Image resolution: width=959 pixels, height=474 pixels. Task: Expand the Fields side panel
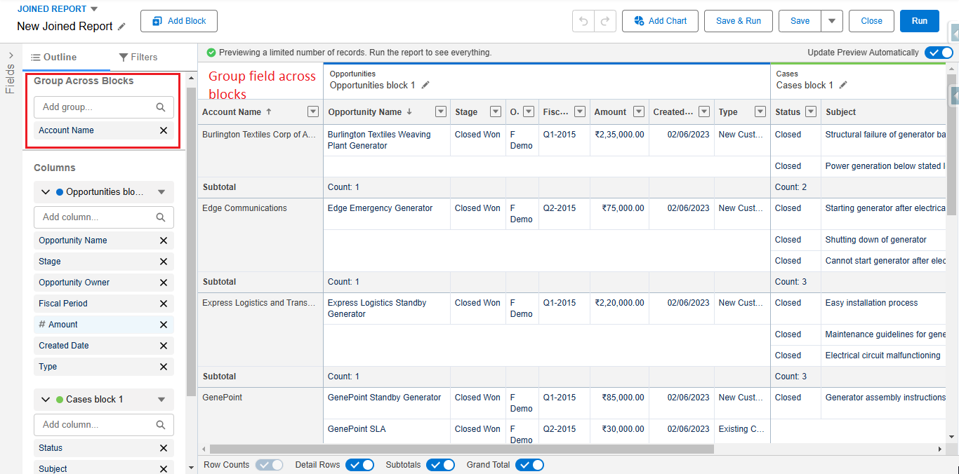(x=11, y=55)
